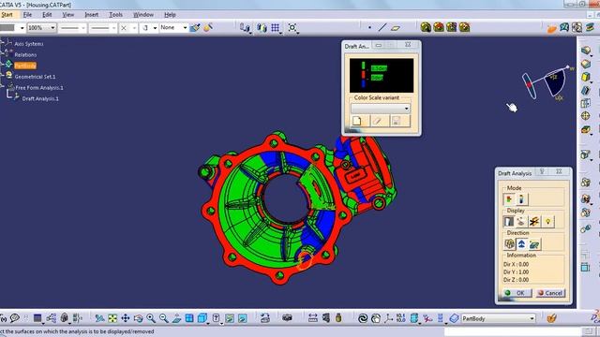Click the Point tool in top toolbar
The image size is (600, 337).
tap(369, 27)
